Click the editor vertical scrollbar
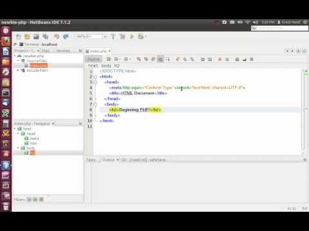309x231 pixels. pyautogui.click(x=303, y=111)
